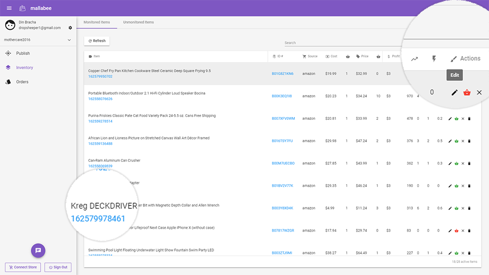The height and width of the screenshot is (275, 489).
Task: Open account settings gear icon
Action: point(70,27)
